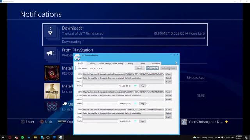The width and height of the screenshot is (250, 140).
Task: Click the Uncharted game thumbnail
Action: coord(52,91)
